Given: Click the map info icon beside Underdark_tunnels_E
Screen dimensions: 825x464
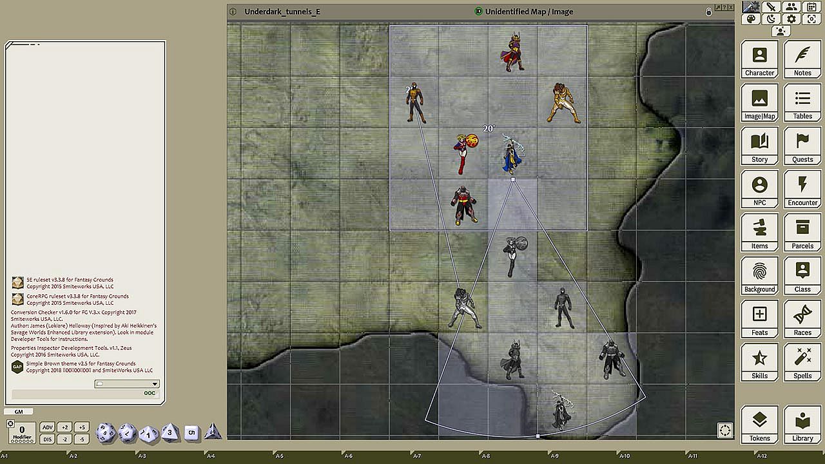Looking at the screenshot, I should point(233,12).
